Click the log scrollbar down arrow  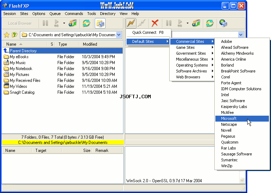point(242,180)
